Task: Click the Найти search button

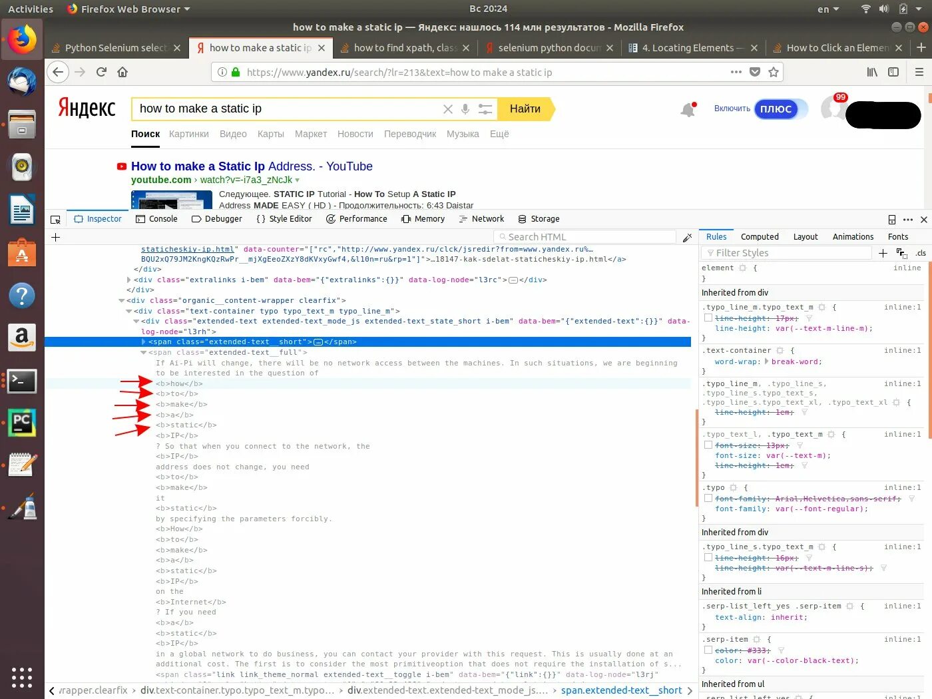Action: [x=525, y=109]
